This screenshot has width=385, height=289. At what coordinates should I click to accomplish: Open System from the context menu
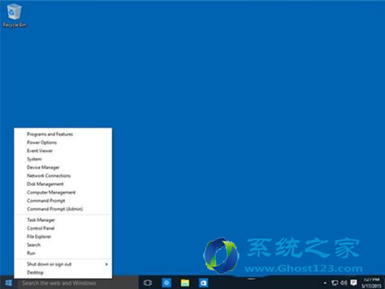(63, 159)
